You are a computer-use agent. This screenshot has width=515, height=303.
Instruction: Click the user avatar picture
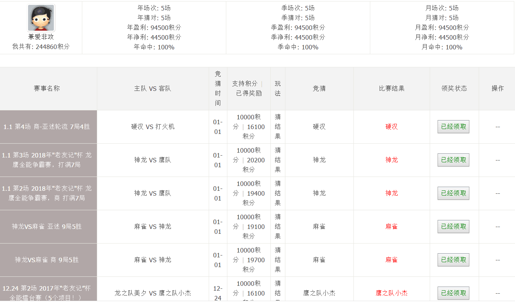(x=41, y=18)
